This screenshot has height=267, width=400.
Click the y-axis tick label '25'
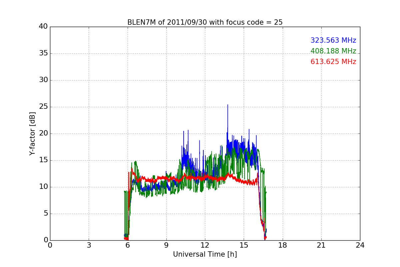click(x=43, y=107)
